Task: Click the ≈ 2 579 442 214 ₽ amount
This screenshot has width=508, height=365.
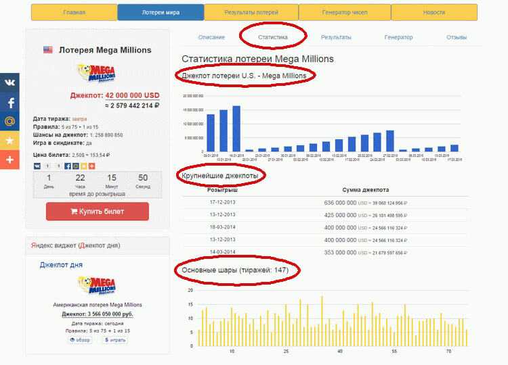Action: coord(132,105)
